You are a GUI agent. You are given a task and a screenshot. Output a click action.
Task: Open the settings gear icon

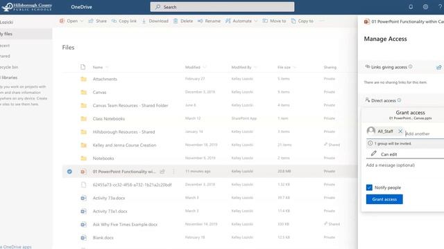(425, 7)
